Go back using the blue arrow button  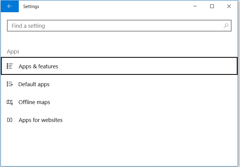10,6
